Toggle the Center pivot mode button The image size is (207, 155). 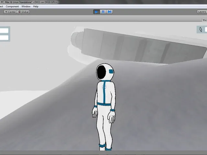click(10, 12)
